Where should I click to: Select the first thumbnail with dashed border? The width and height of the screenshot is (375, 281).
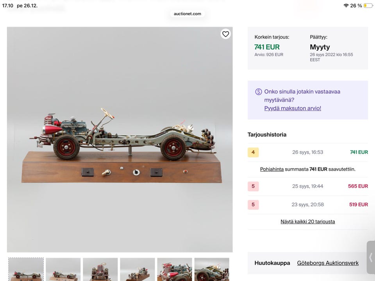pyautogui.click(x=26, y=269)
